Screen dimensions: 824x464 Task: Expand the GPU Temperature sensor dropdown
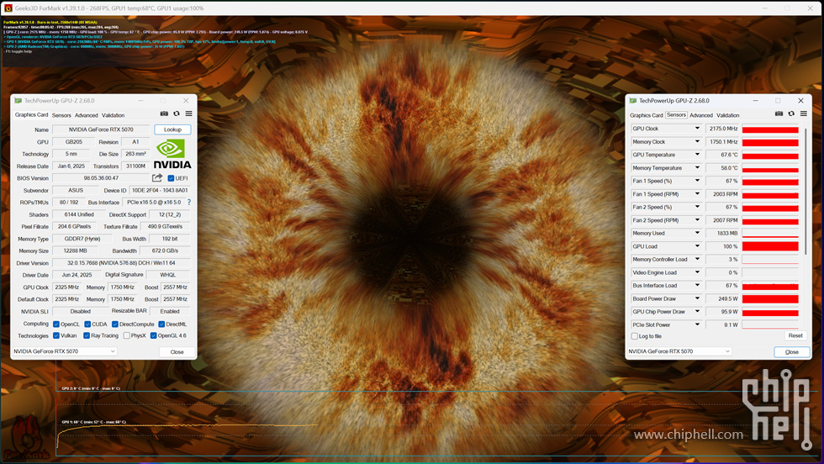pos(697,155)
